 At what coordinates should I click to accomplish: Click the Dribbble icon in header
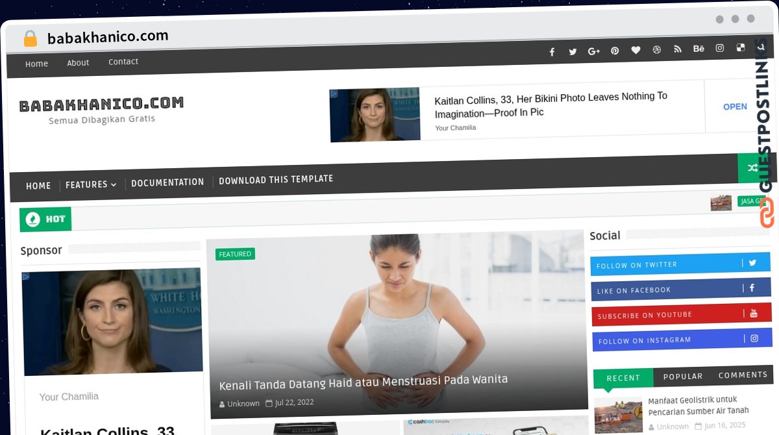657,50
